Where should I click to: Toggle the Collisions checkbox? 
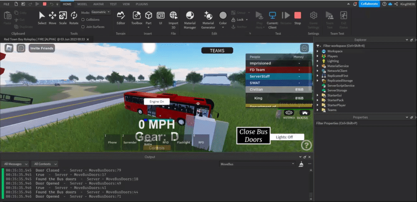tap(83, 20)
